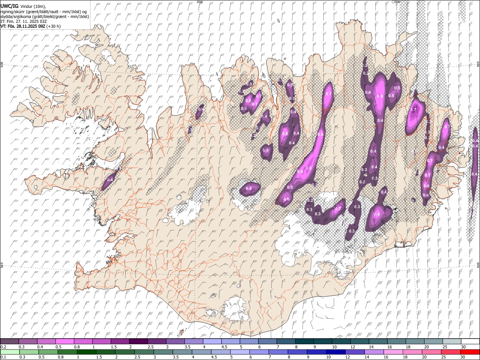Click the '20W' longitude label

[x=199, y=2]
